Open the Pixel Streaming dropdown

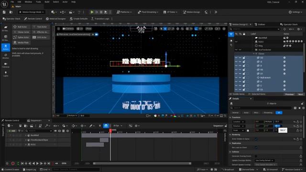[148, 12]
